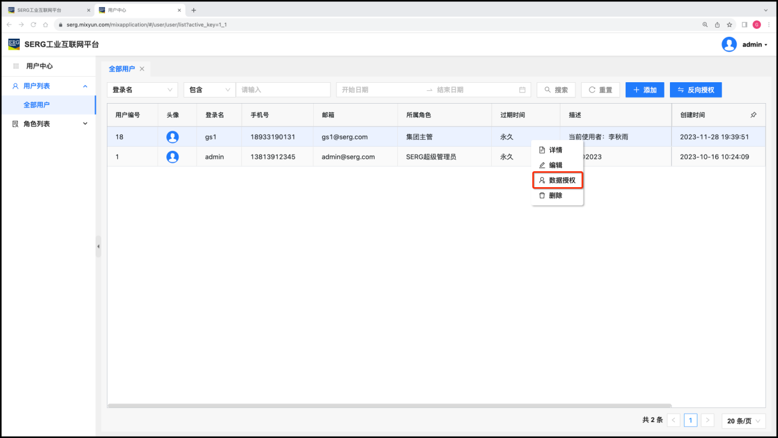Click the admin user avatar in table
Screen dimensions: 778x438
(x=173, y=156)
